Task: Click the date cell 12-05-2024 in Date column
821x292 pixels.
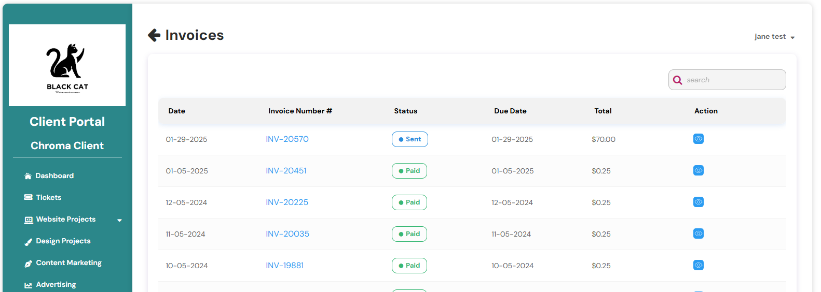Action: point(186,203)
